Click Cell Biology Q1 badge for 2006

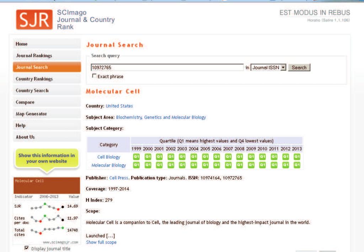click(216, 157)
